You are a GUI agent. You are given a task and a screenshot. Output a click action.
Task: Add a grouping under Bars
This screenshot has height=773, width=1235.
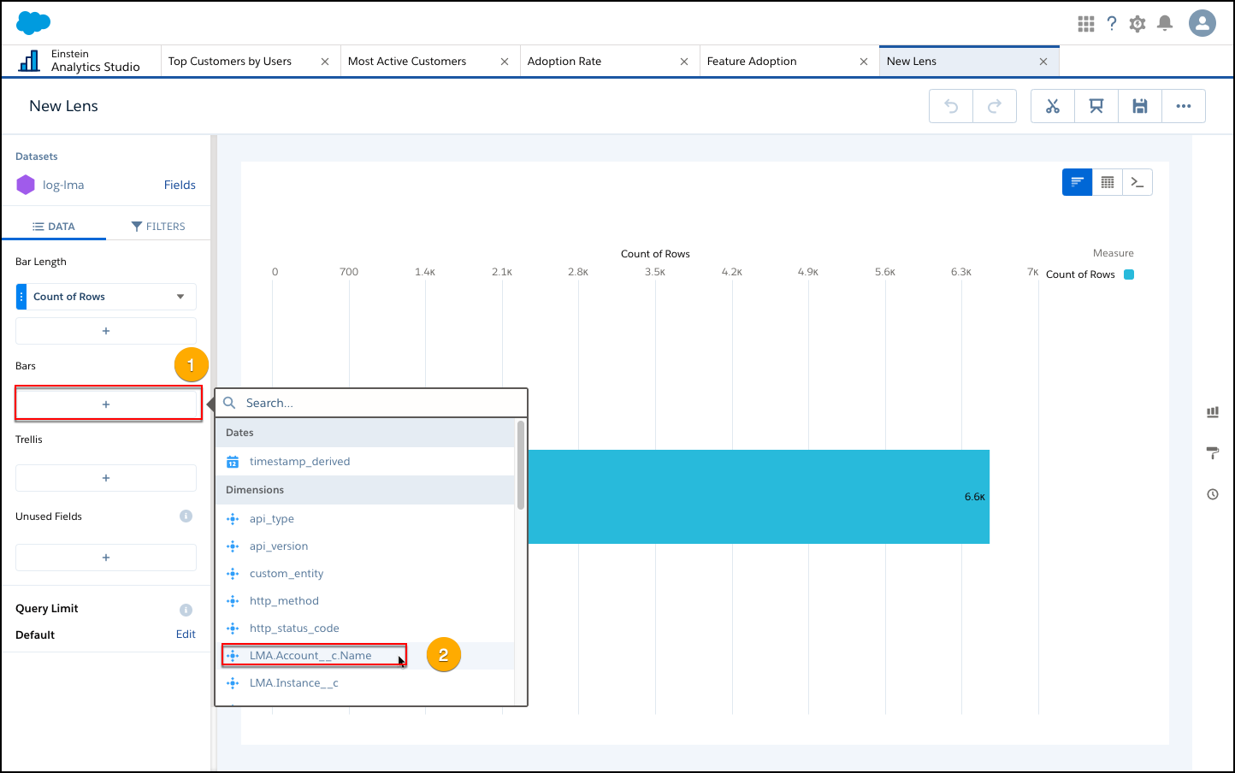tap(108, 404)
